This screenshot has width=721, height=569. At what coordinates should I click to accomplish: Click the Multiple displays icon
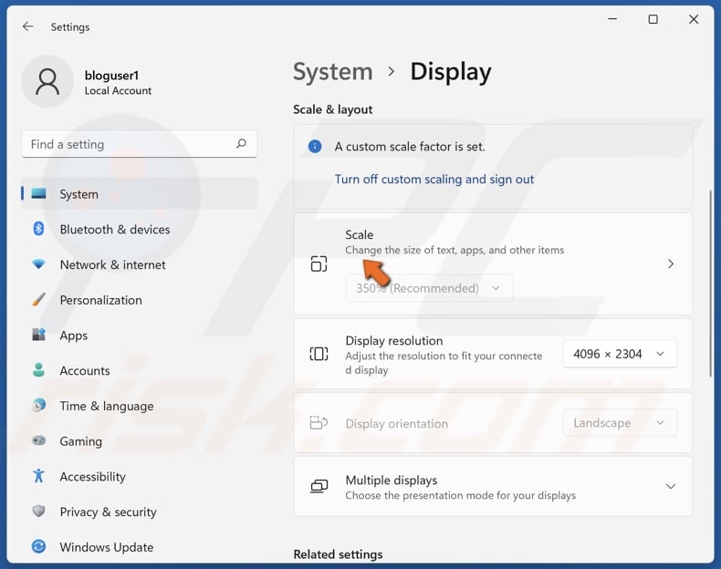coord(319,486)
